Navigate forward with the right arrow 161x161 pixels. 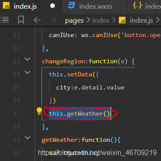pos(53,20)
